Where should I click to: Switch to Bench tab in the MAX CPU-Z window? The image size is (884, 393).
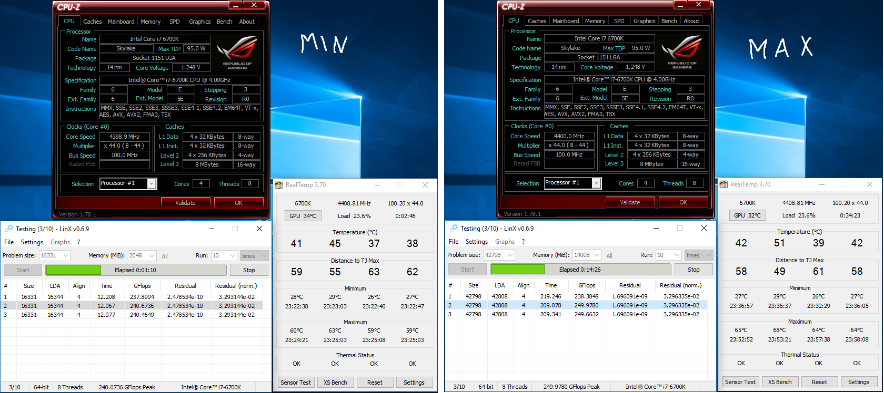click(669, 21)
